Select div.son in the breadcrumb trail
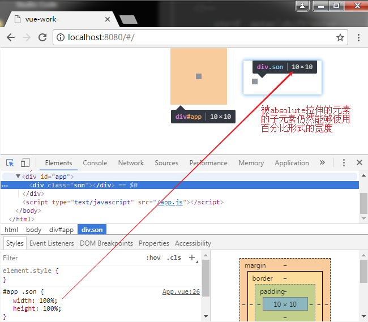The width and height of the screenshot is (368, 322). [92, 230]
